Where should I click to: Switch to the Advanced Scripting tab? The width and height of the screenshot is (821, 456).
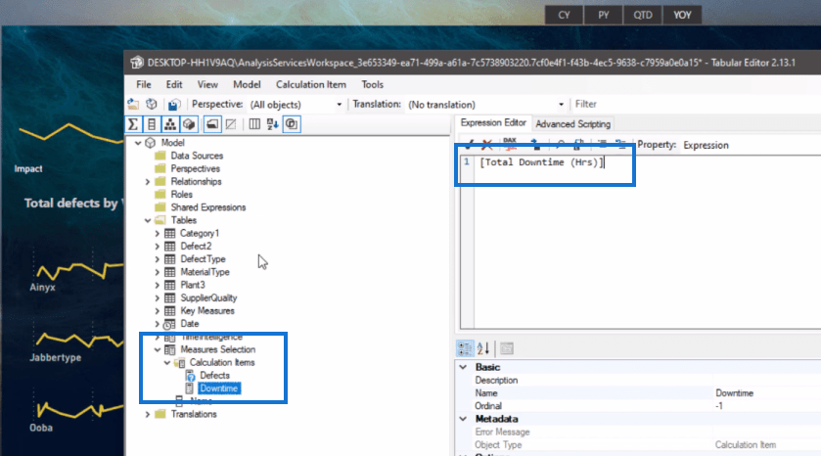click(572, 124)
